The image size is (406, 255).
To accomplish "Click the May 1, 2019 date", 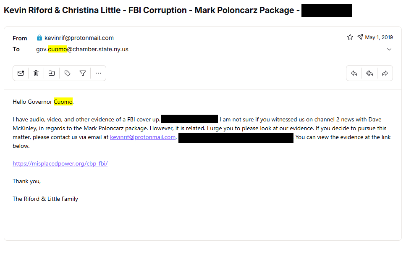I will (379, 37).
